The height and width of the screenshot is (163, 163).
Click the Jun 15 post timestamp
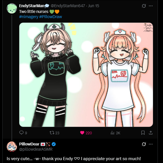94,6
